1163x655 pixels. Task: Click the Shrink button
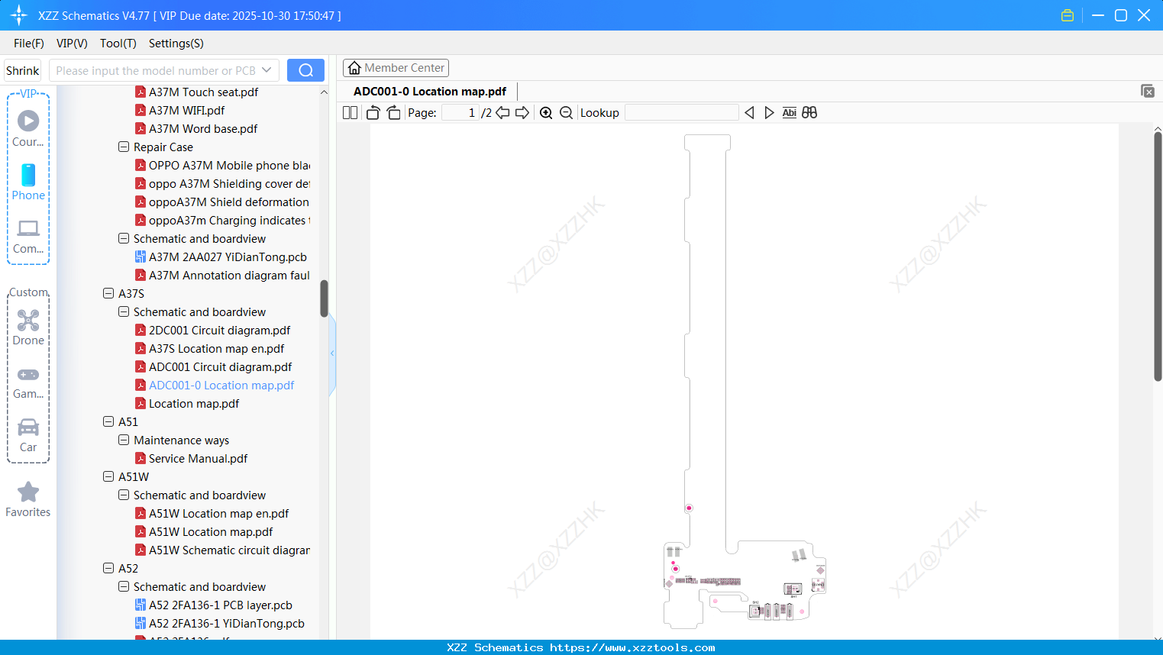pos(23,70)
